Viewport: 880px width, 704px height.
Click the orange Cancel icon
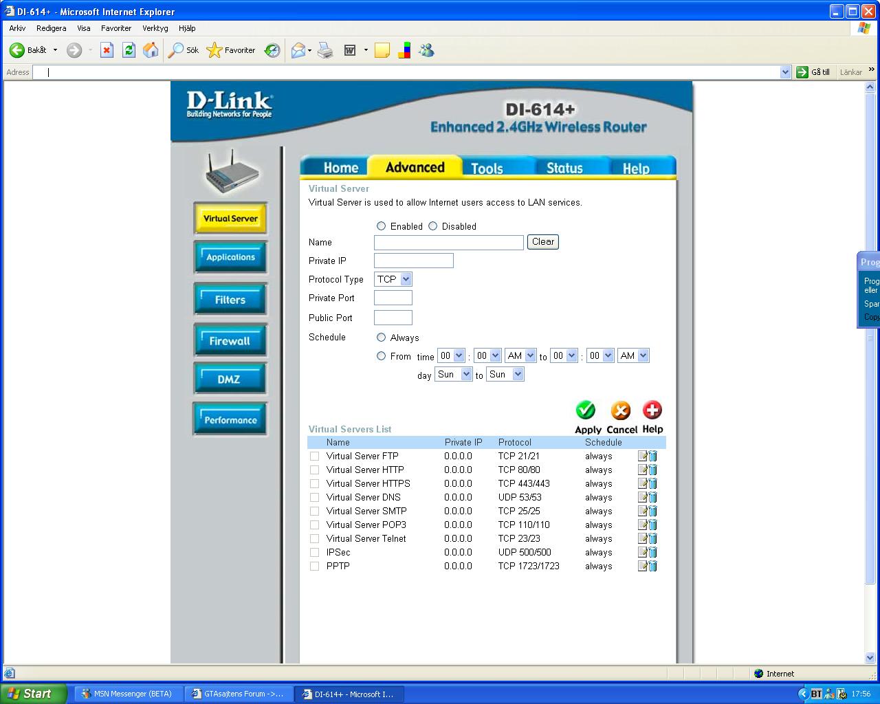621,410
